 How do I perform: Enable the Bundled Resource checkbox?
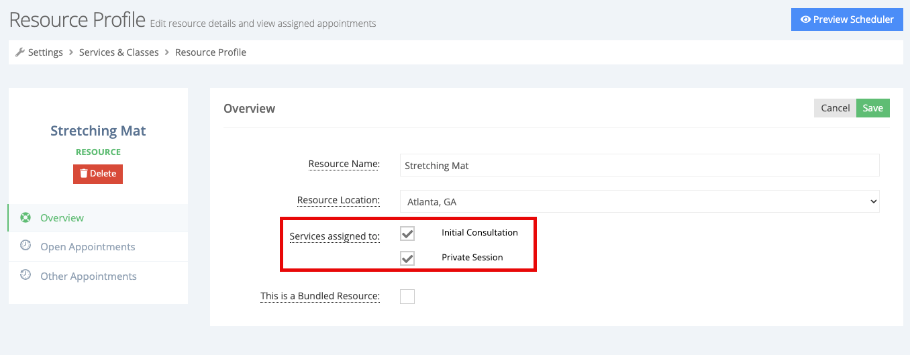[x=407, y=296]
